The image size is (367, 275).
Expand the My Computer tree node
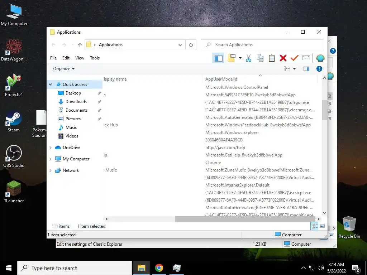[50, 159]
